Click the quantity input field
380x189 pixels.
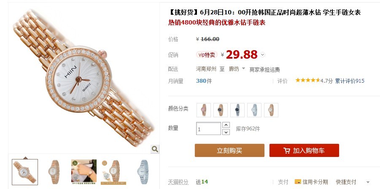click(208, 129)
